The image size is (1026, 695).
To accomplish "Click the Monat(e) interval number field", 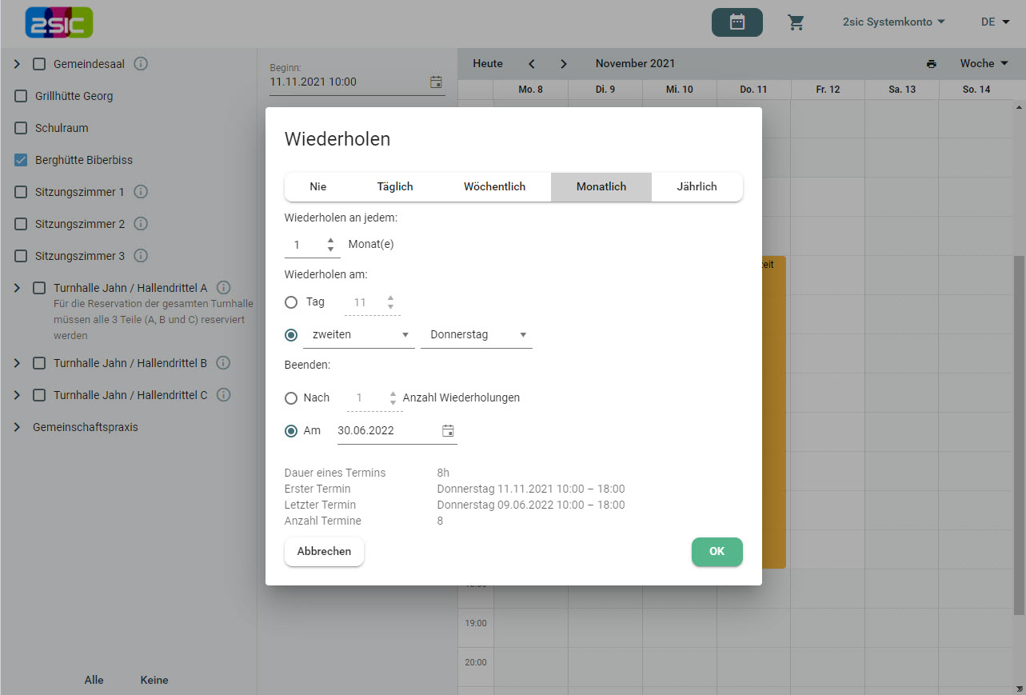I will [x=304, y=245].
